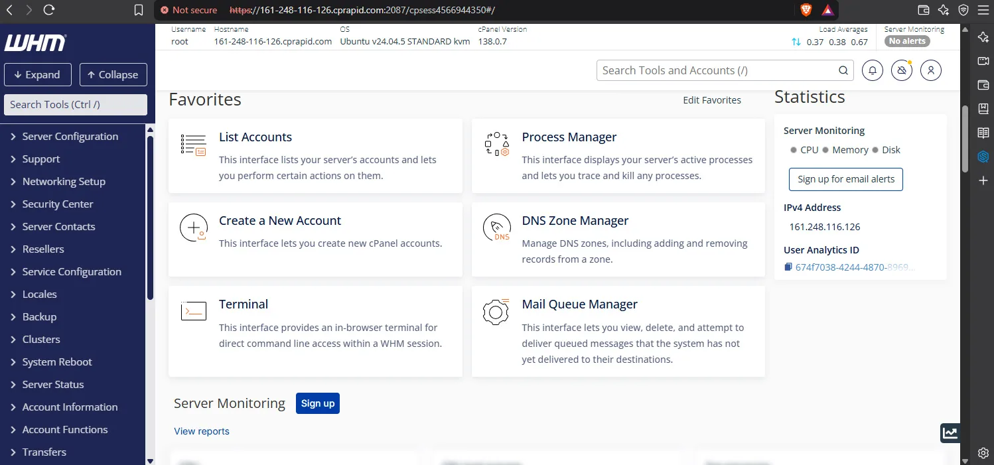Open the Brave sidebar reading list icon
994x465 pixels.
(x=983, y=133)
